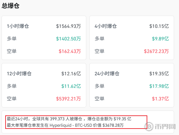
Task: Click the $17.98亿 long value
Action: [159, 86]
